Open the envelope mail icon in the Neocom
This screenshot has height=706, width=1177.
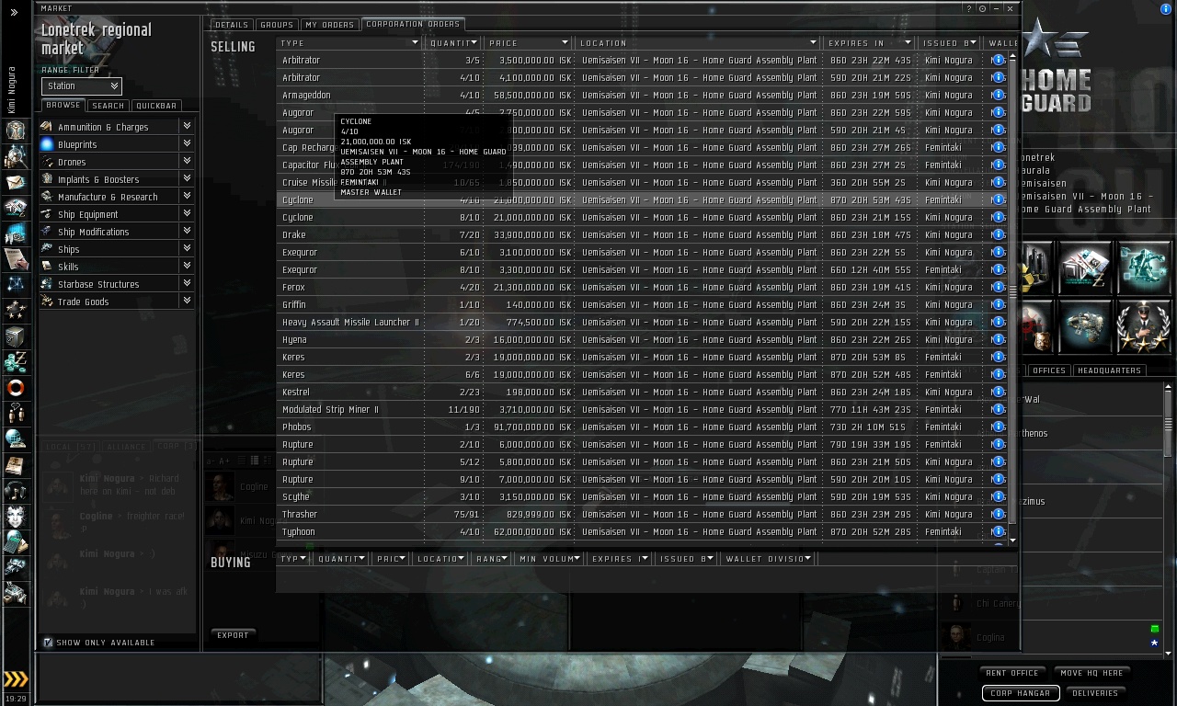[x=16, y=181]
